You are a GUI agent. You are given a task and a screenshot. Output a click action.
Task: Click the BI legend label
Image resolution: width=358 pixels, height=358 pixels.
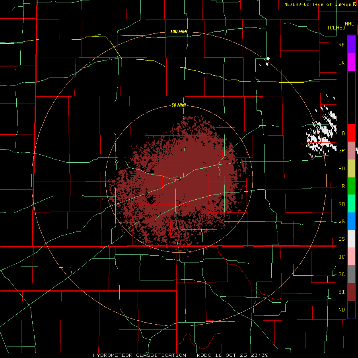(x=341, y=292)
